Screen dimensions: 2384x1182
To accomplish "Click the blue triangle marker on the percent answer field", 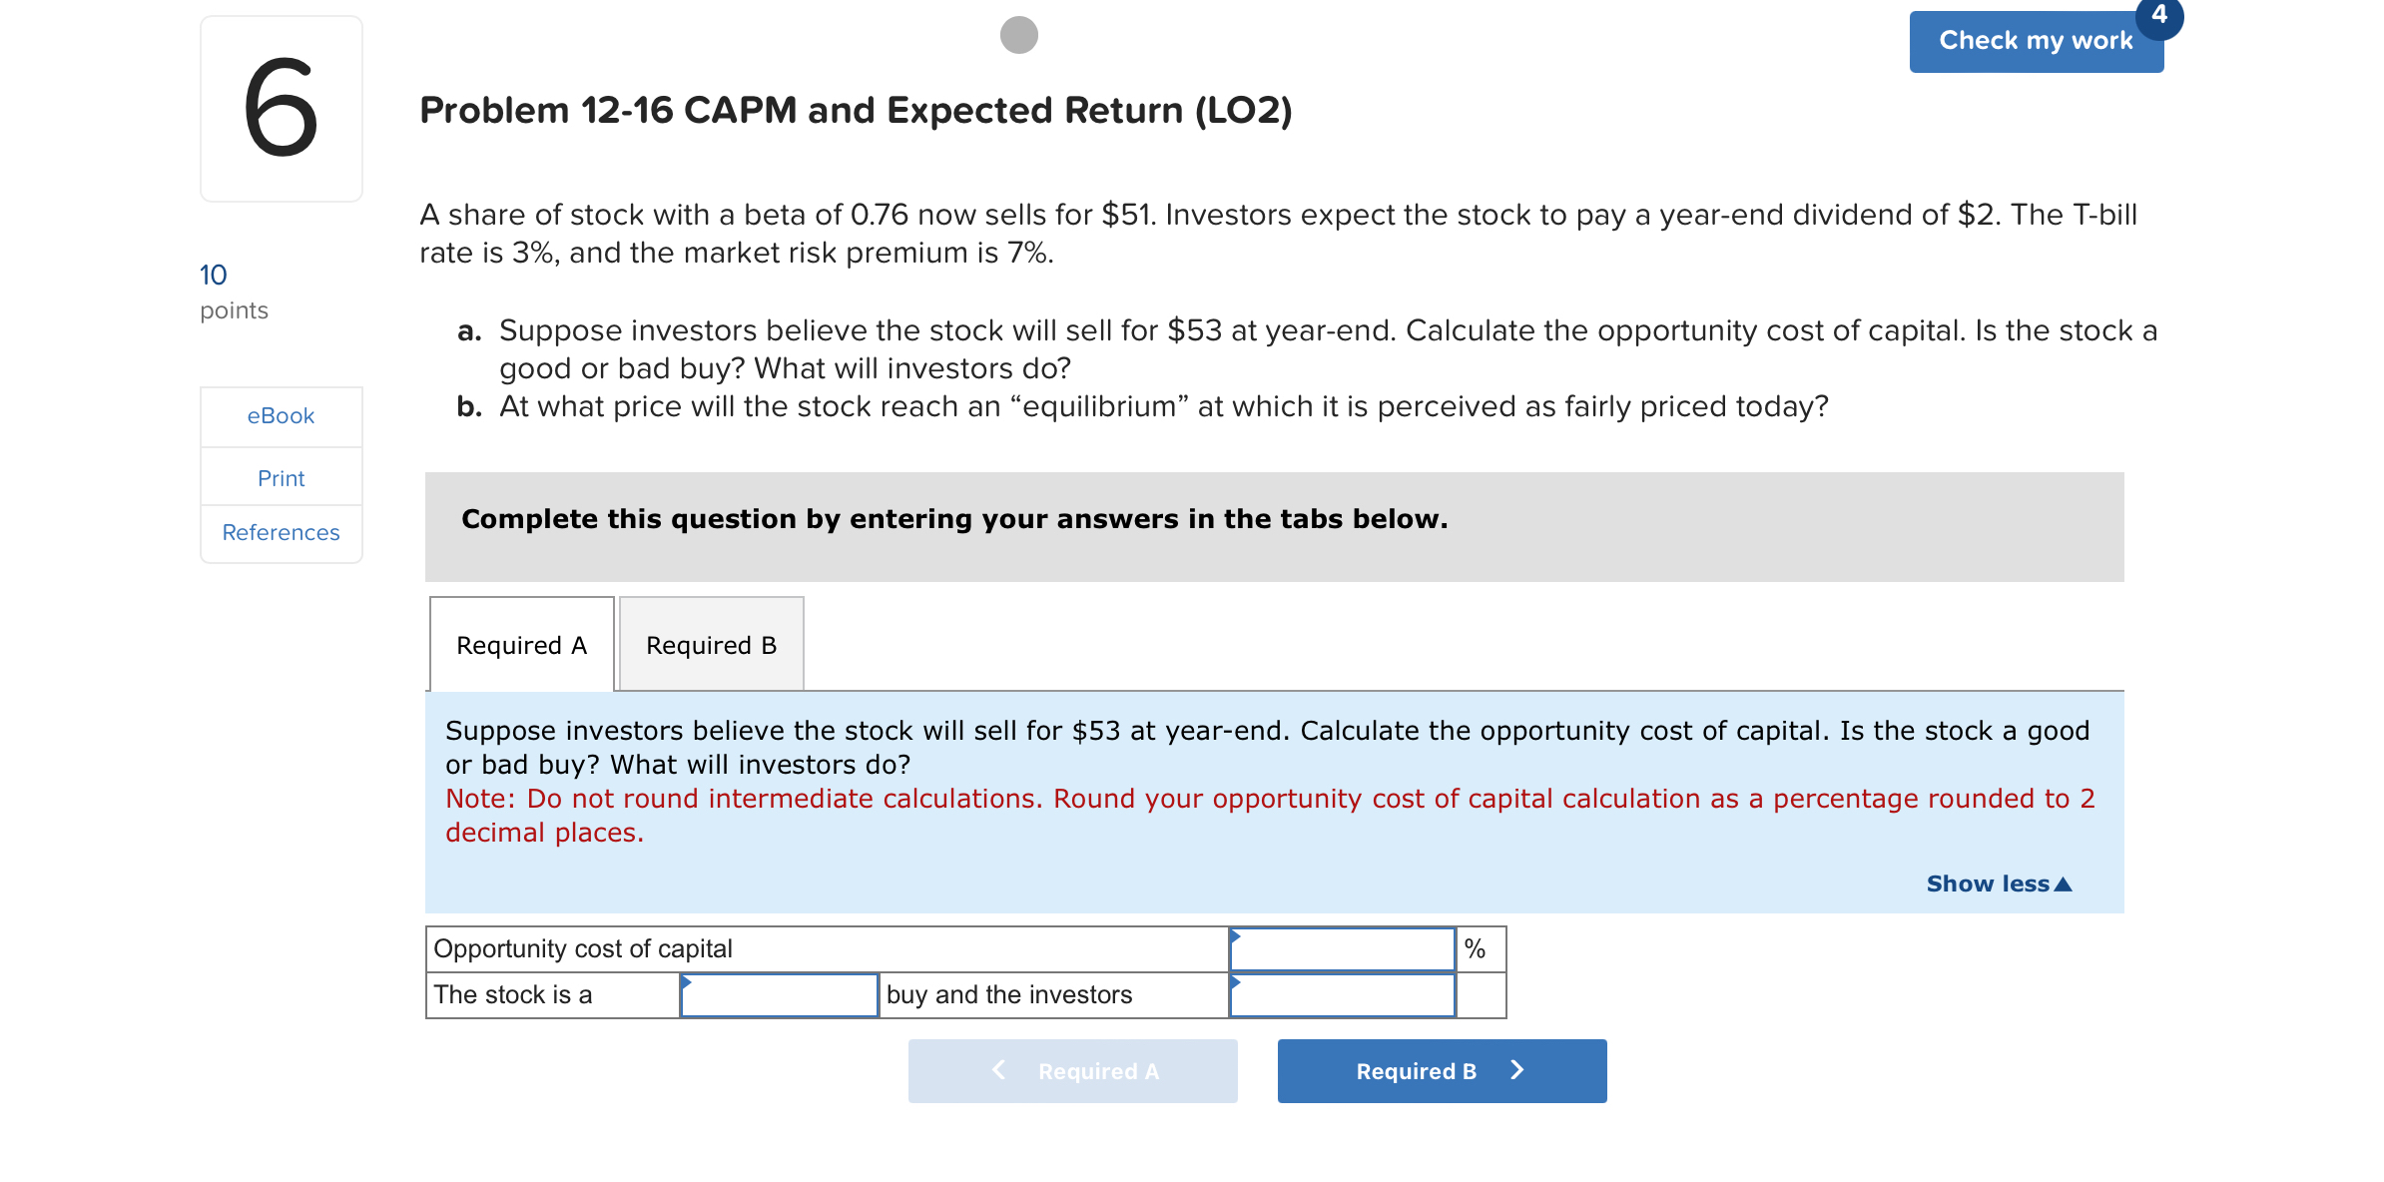I will 1237,936.
